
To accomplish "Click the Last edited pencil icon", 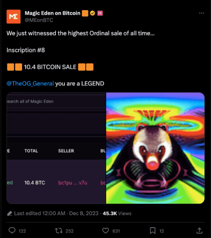I will pos(10,213).
